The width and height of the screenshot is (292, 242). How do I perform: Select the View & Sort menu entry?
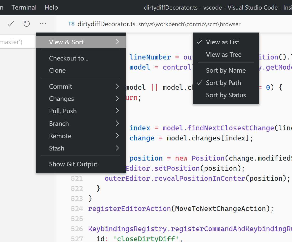(81, 42)
